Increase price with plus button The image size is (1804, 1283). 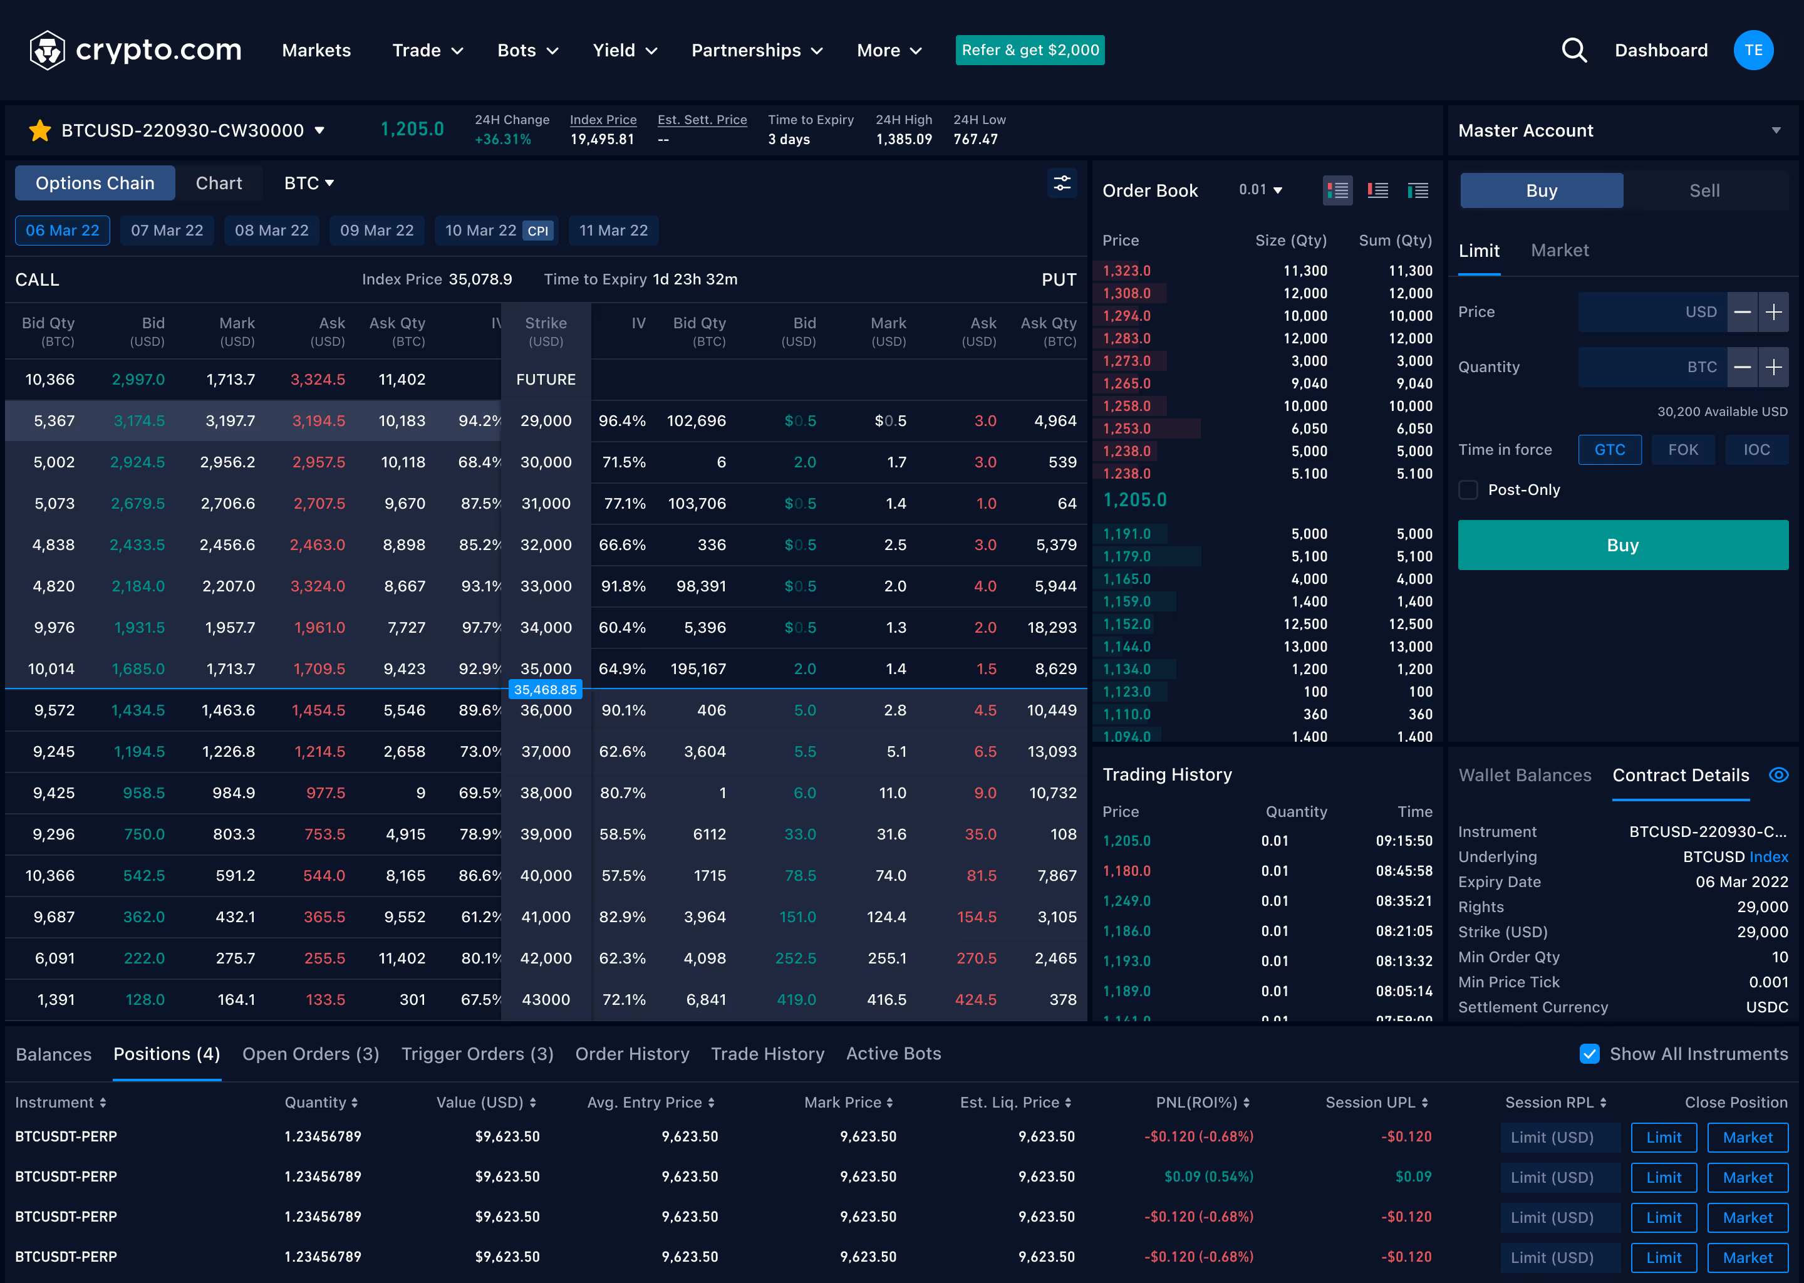click(1773, 312)
